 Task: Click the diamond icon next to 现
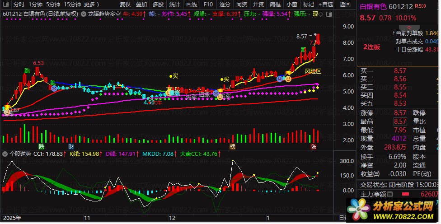click(321, 14)
